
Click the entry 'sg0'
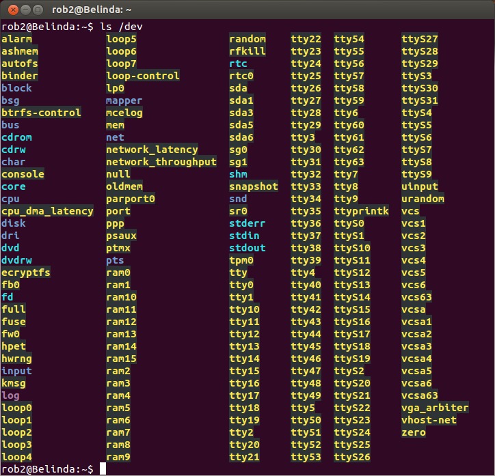238,150
